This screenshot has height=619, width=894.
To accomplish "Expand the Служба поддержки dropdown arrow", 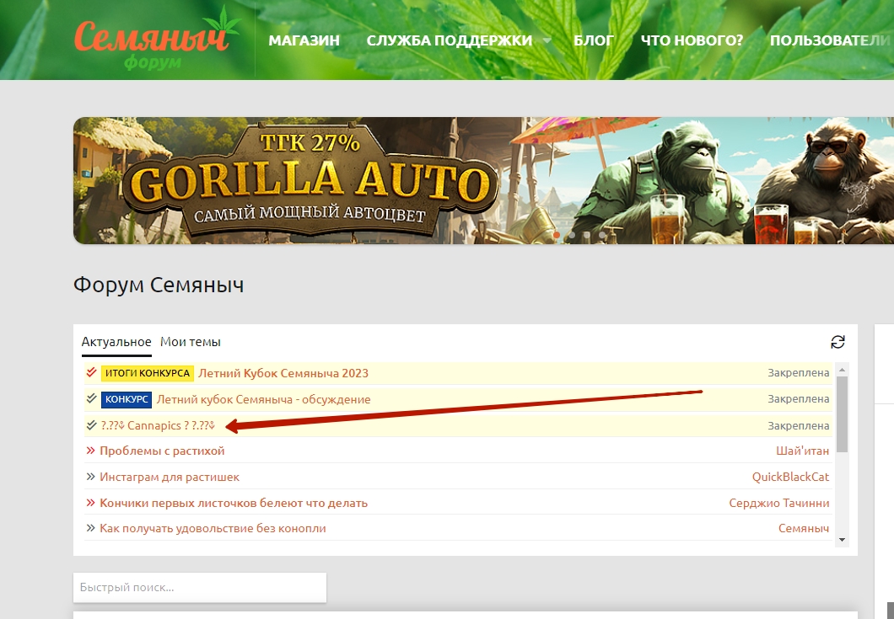I will pyautogui.click(x=547, y=40).
